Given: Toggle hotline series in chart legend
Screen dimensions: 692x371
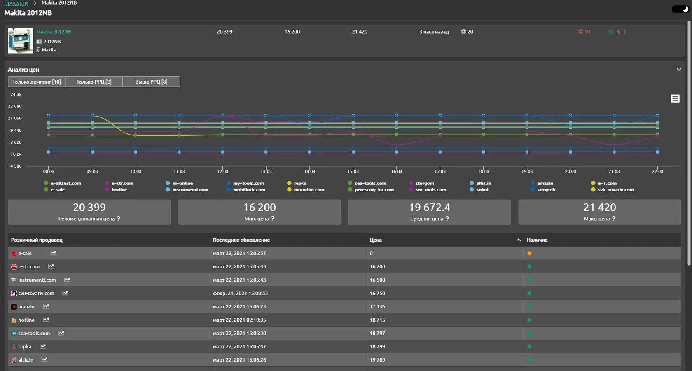Looking at the screenshot, I should pos(116,190).
